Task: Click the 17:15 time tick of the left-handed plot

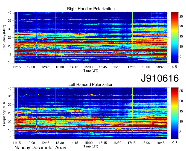Action: tap(132, 143)
